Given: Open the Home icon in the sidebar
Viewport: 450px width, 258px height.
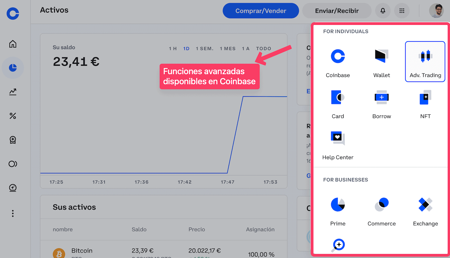Looking at the screenshot, I should tap(13, 44).
